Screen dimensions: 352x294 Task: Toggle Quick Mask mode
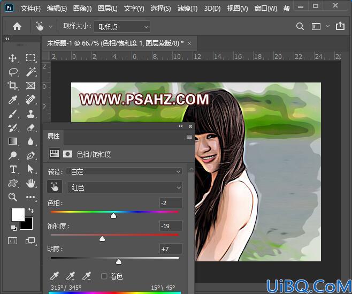[x=13, y=241]
